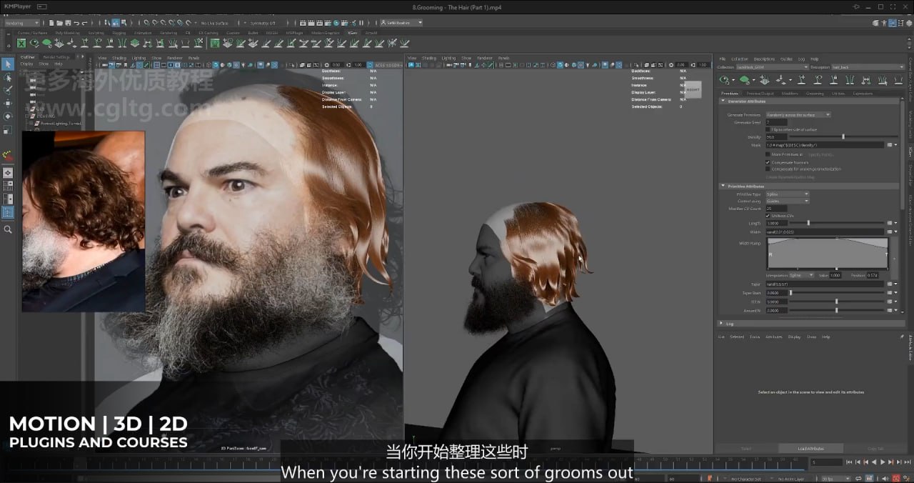914x483 pixels.
Task: Switch to the Modifiers tab in XGen
Action: [790, 94]
